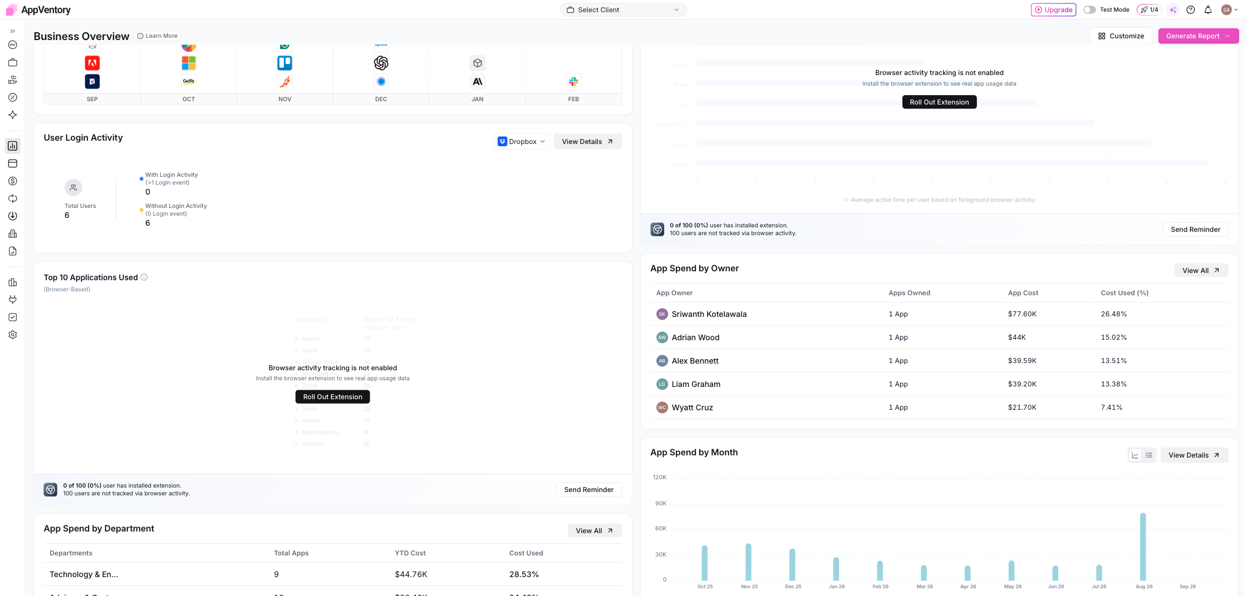Viewport: 1247px width, 596px height.
Task: Open the rocket 1/4 onboarding progress pill
Action: point(1149,9)
